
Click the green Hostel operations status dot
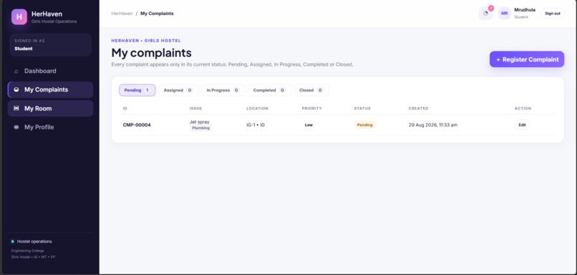[x=12, y=241]
